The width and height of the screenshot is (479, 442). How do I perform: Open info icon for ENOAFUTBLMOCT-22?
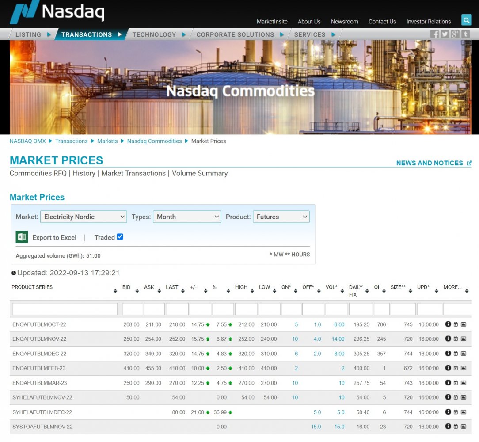tap(448, 324)
